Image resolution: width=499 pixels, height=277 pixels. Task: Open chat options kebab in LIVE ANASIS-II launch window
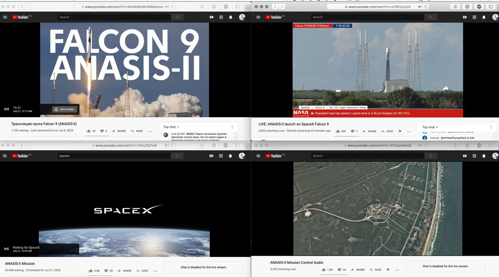491,127
